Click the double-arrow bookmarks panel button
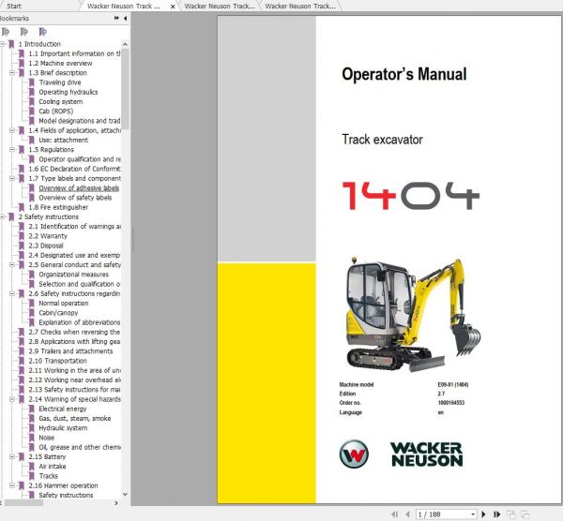The image size is (563, 521). pos(116,18)
